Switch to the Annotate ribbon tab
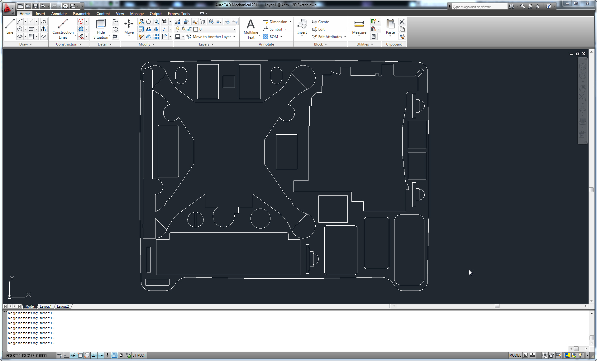The width and height of the screenshot is (597, 361). click(x=59, y=14)
